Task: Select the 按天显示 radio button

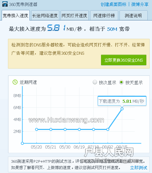Action: (121, 82)
